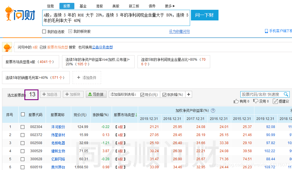Expand the 我的板块股 dropdown
This screenshot has width=292, height=170.
point(70,31)
